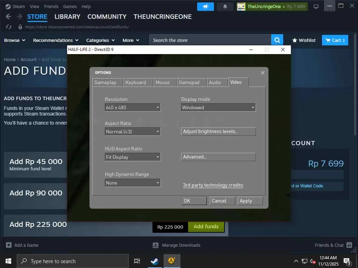
Task: Switch to the Audio tab
Action: (x=217, y=82)
